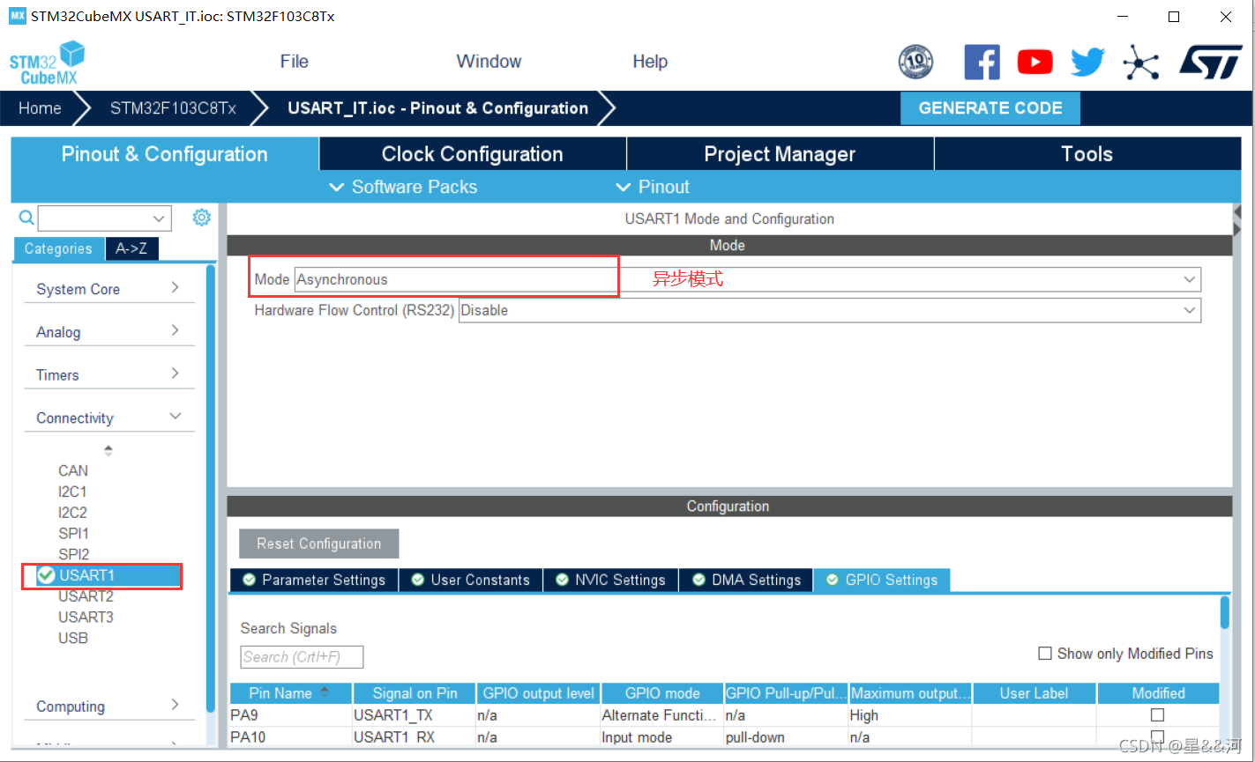Click the collapse arrows at right panel edge
Viewport: 1255px width, 762px height.
[1238, 220]
